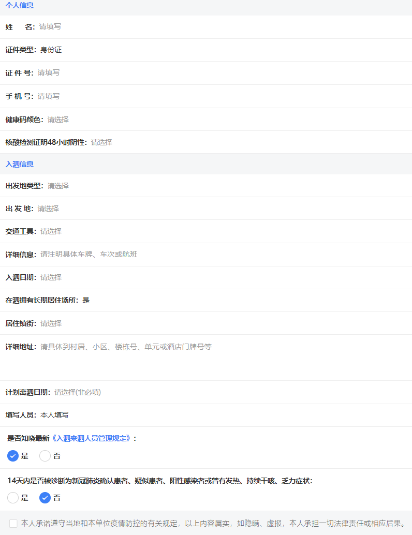Click the 姓名 name input field

click(207, 26)
